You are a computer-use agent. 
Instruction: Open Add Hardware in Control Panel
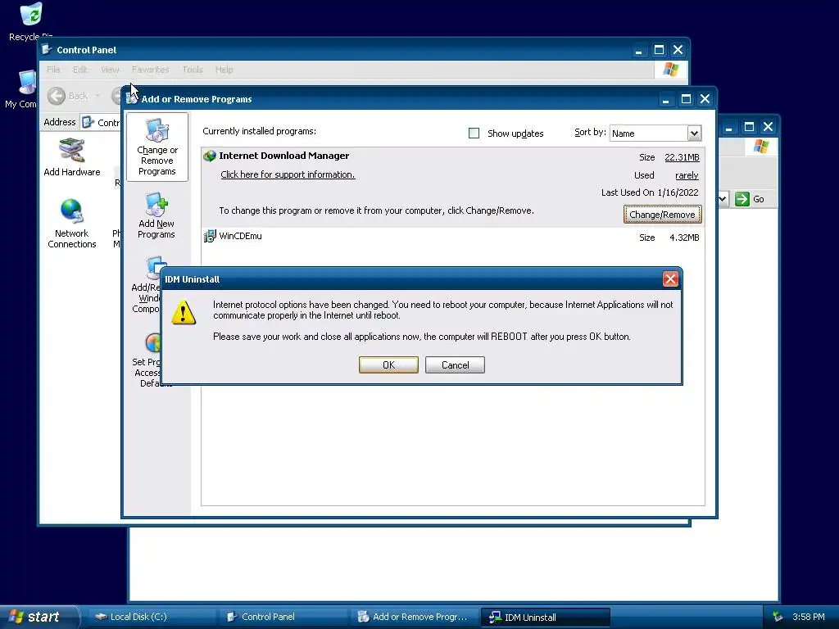(72, 156)
